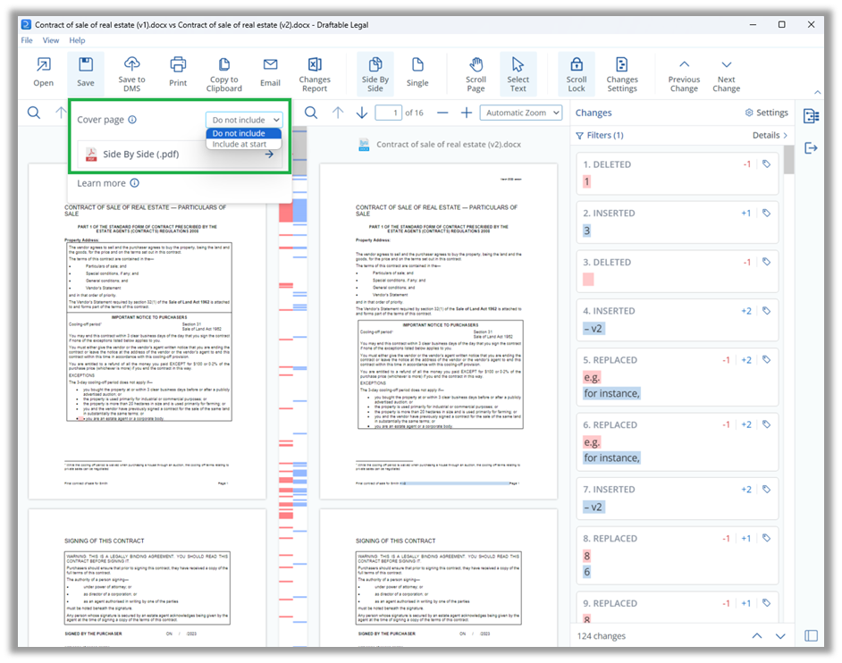Open the Changes Report
The image size is (842, 663).
pyautogui.click(x=315, y=71)
